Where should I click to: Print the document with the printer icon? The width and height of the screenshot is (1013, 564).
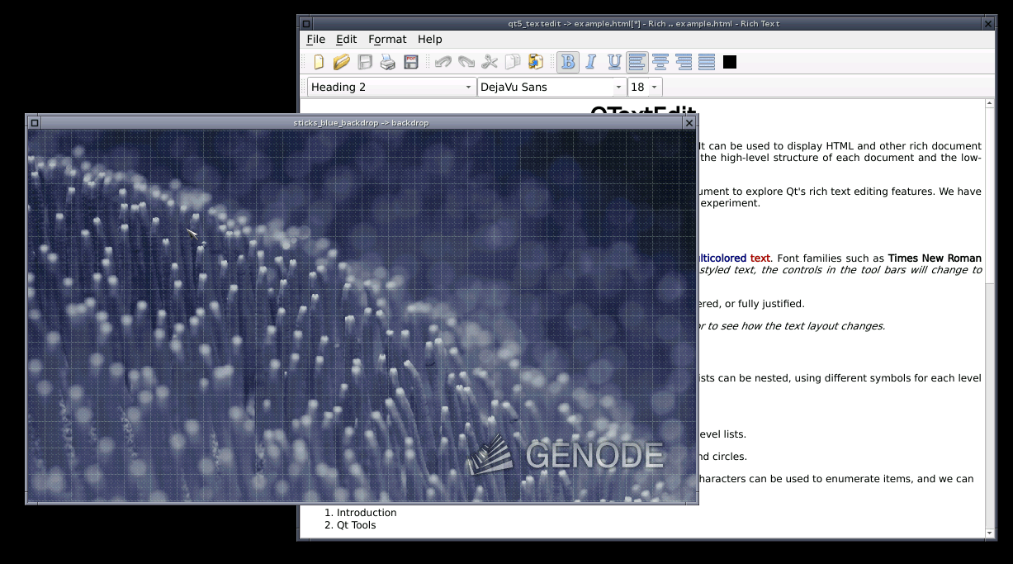(x=388, y=62)
